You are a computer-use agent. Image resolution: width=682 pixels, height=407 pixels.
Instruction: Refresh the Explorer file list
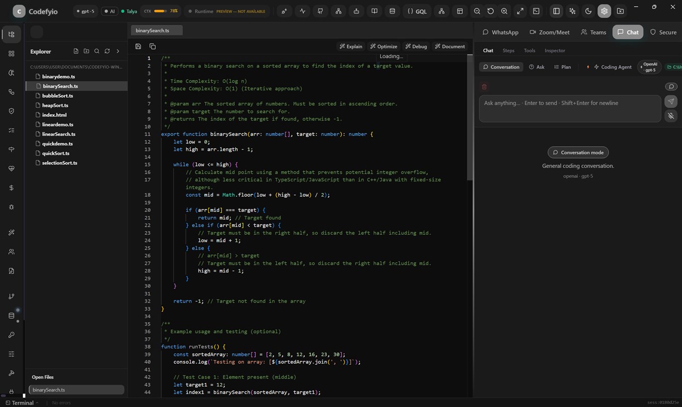[107, 51]
